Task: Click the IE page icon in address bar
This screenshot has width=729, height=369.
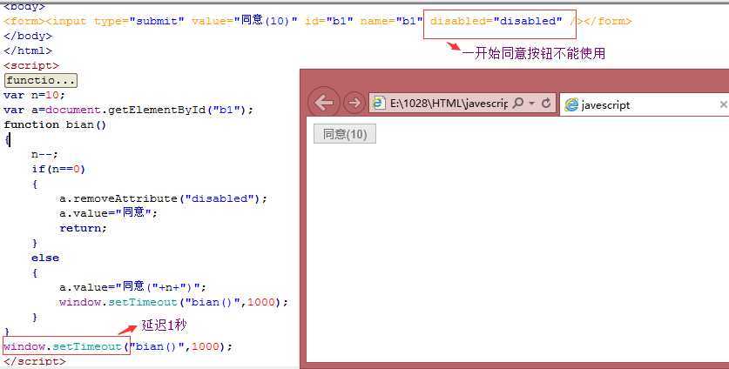Action: point(379,103)
